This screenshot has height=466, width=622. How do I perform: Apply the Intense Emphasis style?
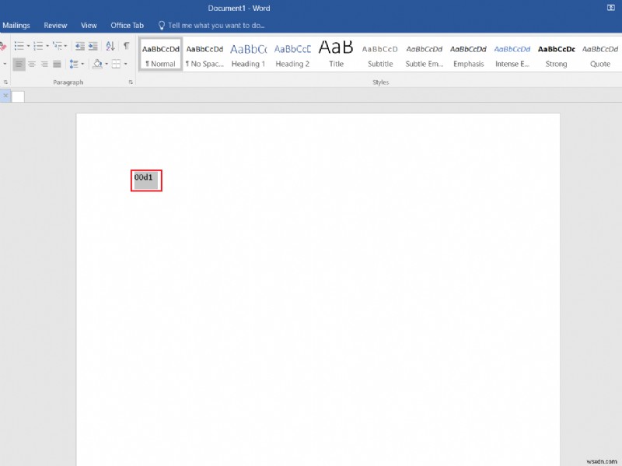coord(512,54)
